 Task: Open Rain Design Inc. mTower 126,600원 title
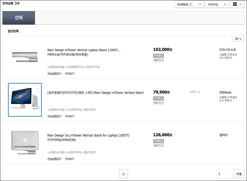pos(88,135)
